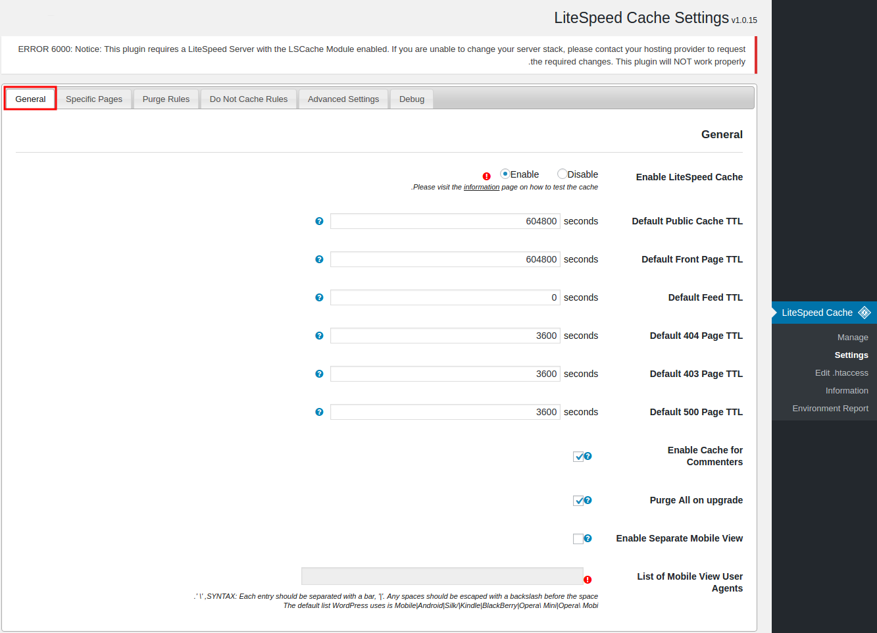Check Enable Separate Mobile View checkbox
Screen dimensions: 877x633
[x=578, y=539]
